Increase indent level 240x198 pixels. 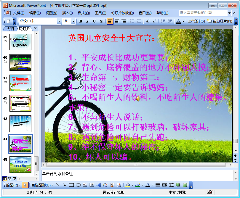tap(170, 21)
